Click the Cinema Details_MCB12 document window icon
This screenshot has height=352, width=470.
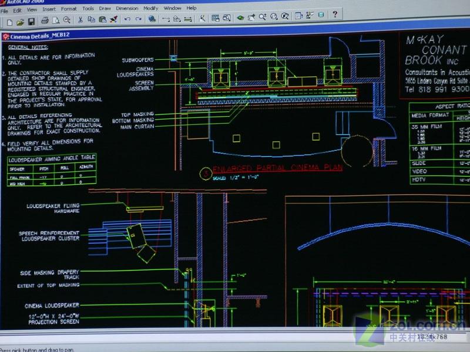(x=5, y=37)
